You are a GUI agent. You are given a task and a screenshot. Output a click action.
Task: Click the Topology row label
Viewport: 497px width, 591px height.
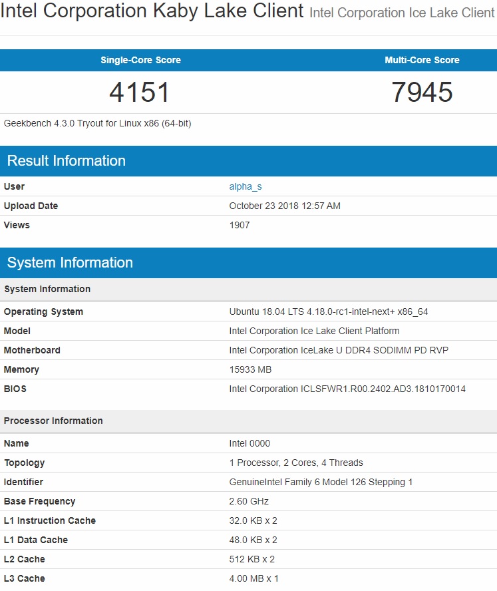click(24, 463)
